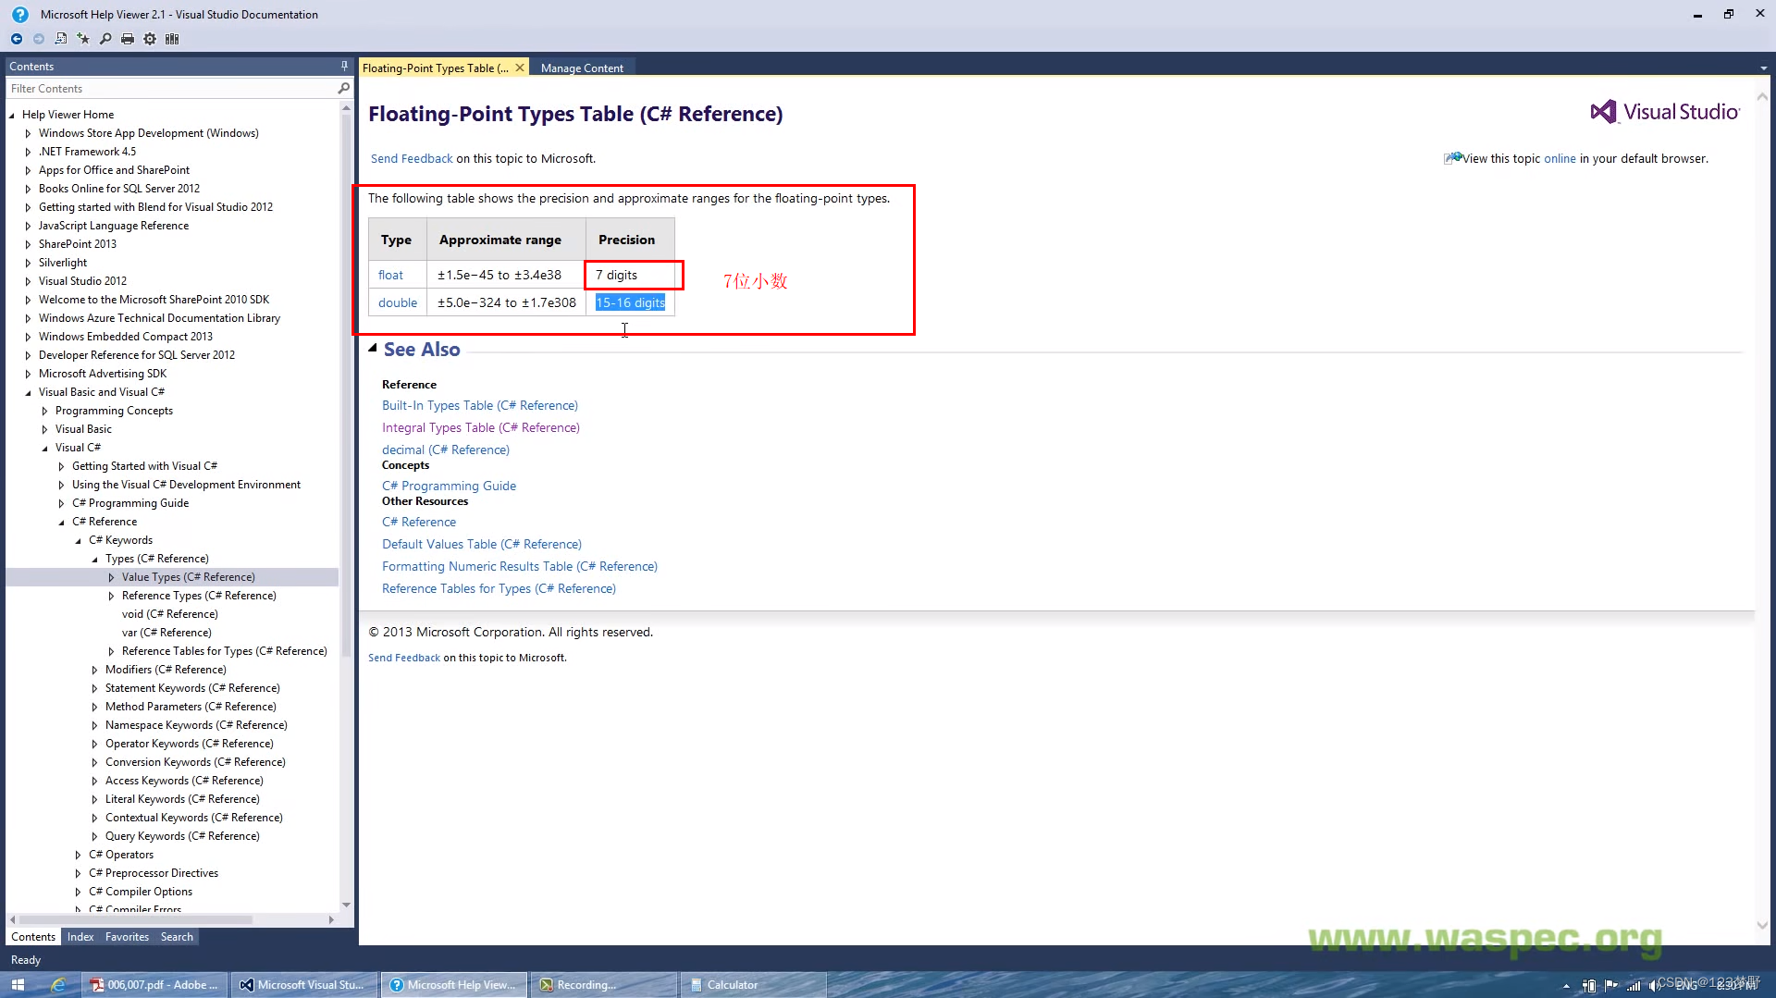1776x998 pixels.
Task: Open the Index bottom tab
Action: click(x=80, y=937)
